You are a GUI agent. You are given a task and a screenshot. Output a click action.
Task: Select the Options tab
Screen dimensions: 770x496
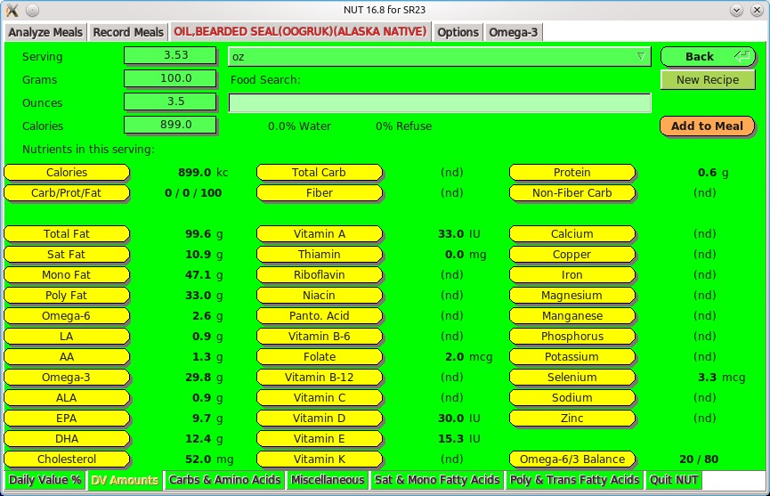click(x=458, y=32)
